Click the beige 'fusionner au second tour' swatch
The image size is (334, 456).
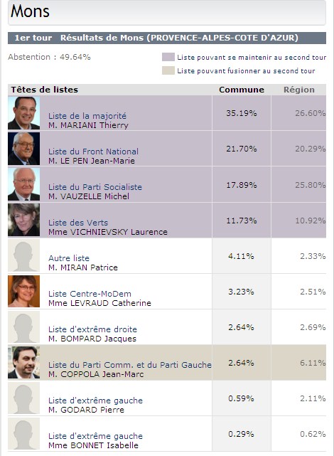tap(168, 70)
